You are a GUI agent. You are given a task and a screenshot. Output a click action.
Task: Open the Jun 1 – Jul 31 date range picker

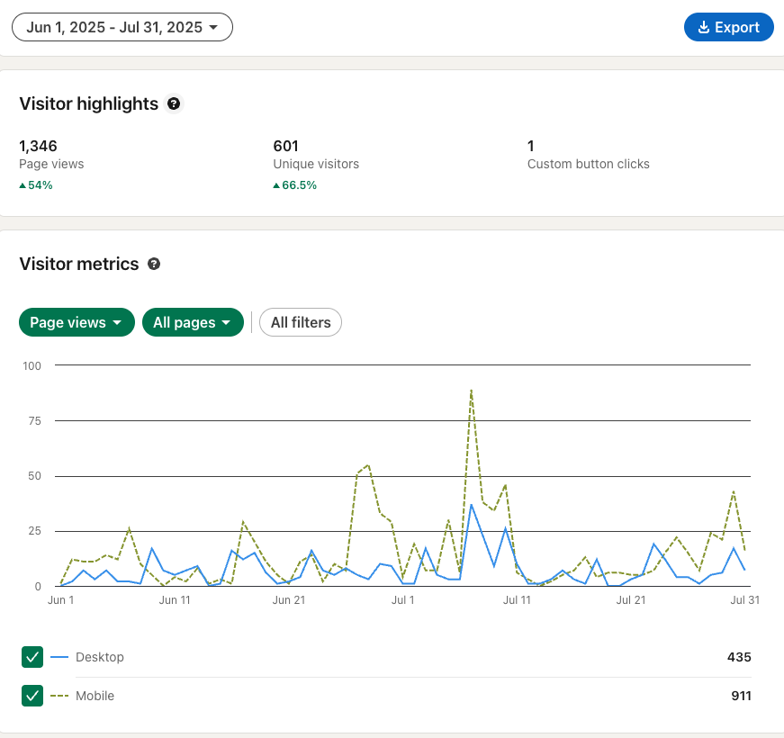pyautogui.click(x=122, y=27)
